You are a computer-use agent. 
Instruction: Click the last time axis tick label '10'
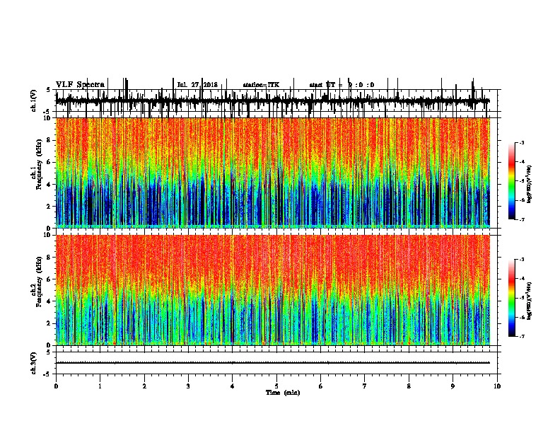click(497, 386)
